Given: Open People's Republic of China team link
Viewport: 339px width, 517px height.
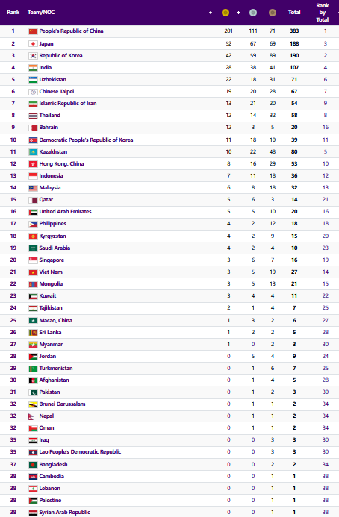Looking at the screenshot, I should point(71,31).
